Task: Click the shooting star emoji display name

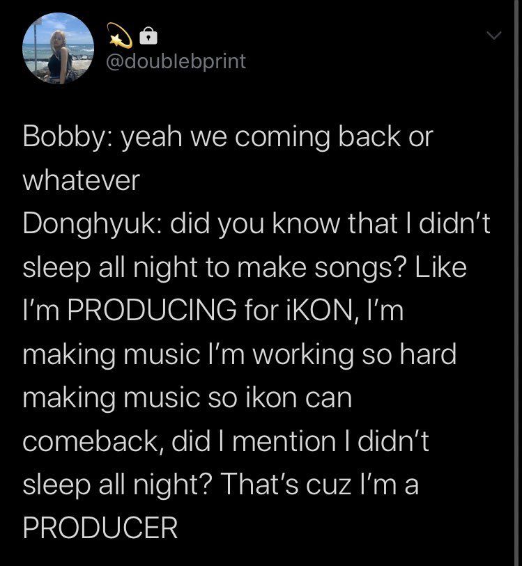Action: tap(120, 33)
